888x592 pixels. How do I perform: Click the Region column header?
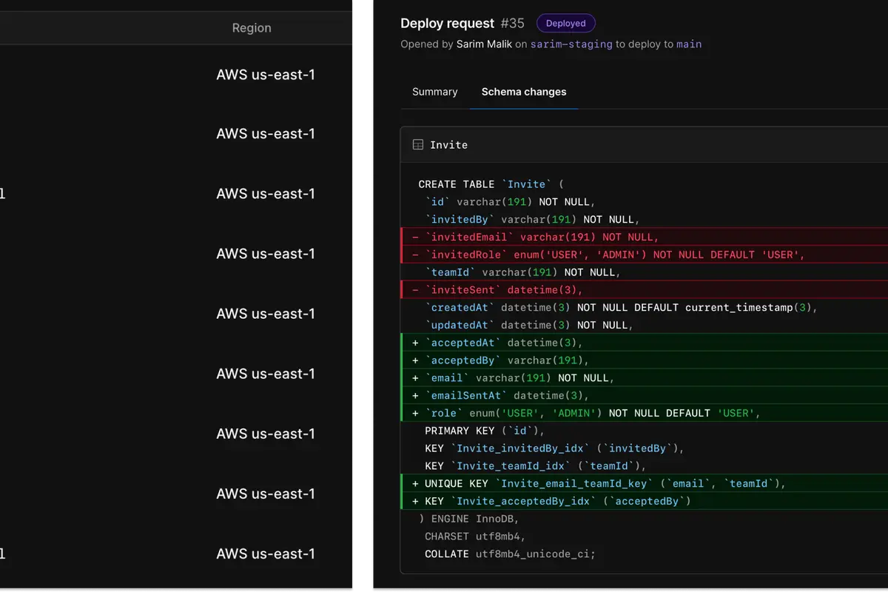point(251,27)
